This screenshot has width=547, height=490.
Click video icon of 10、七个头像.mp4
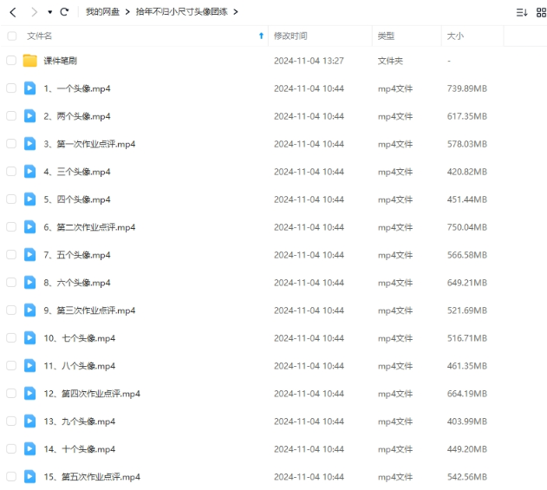point(29,338)
